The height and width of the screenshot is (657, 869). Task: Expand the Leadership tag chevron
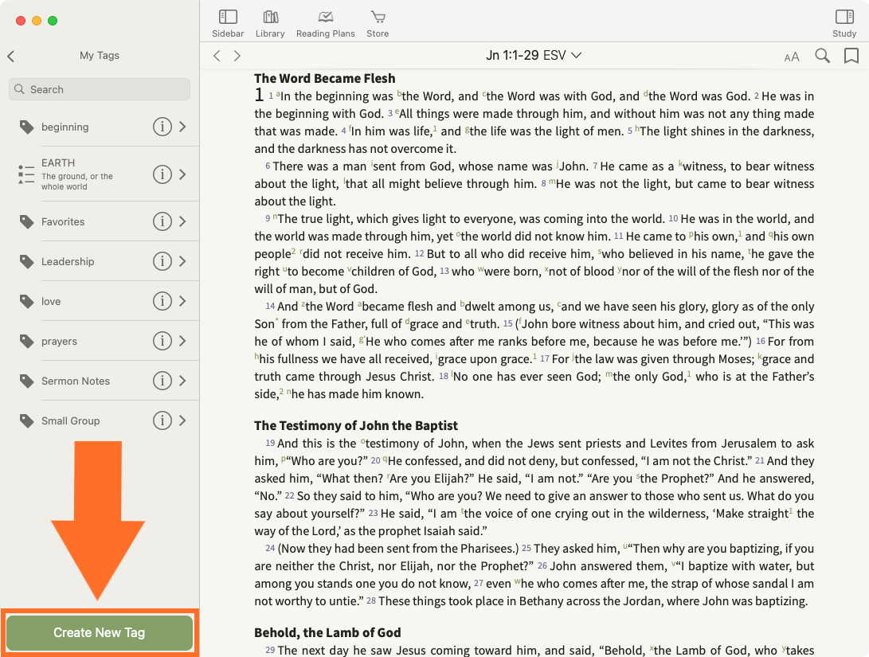pos(183,261)
